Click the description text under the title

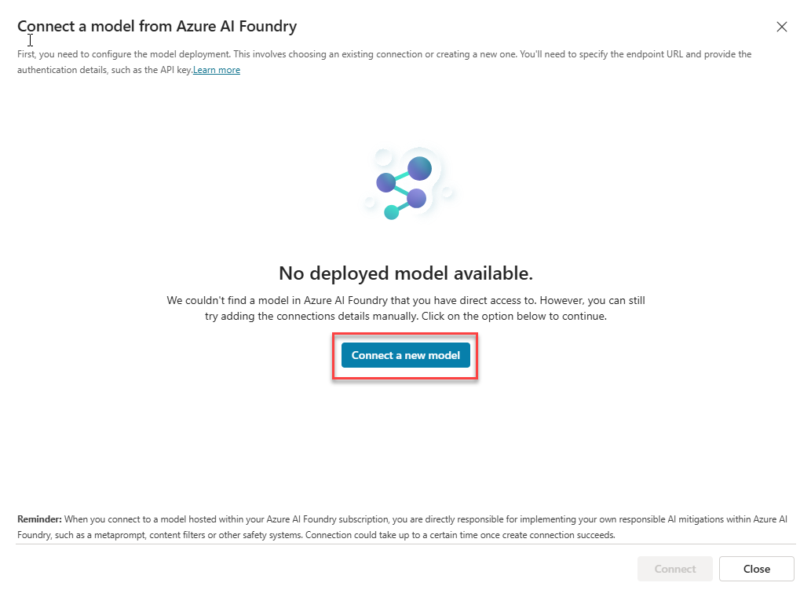click(x=384, y=61)
